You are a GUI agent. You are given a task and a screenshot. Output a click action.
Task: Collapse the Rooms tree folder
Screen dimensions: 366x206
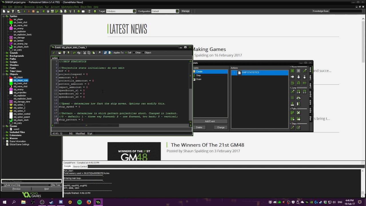coord(4,126)
